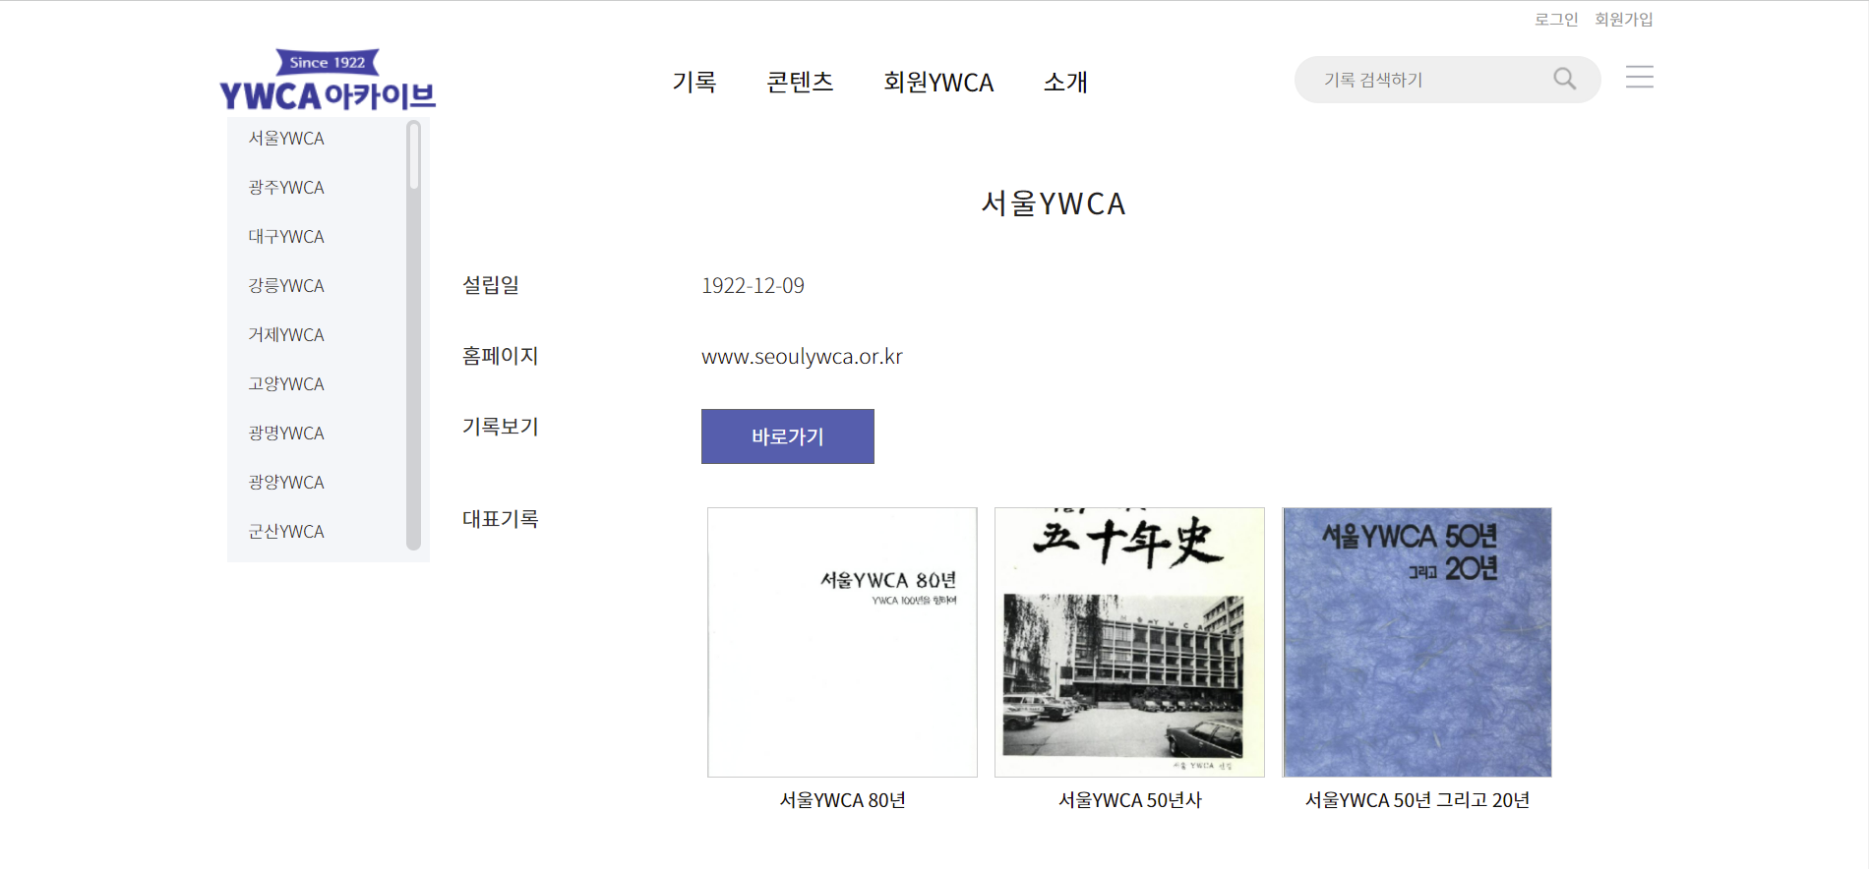Image resolution: width=1869 pixels, height=869 pixels.
Task: Open the 기록 menu
Action: [x=693, y=82]
